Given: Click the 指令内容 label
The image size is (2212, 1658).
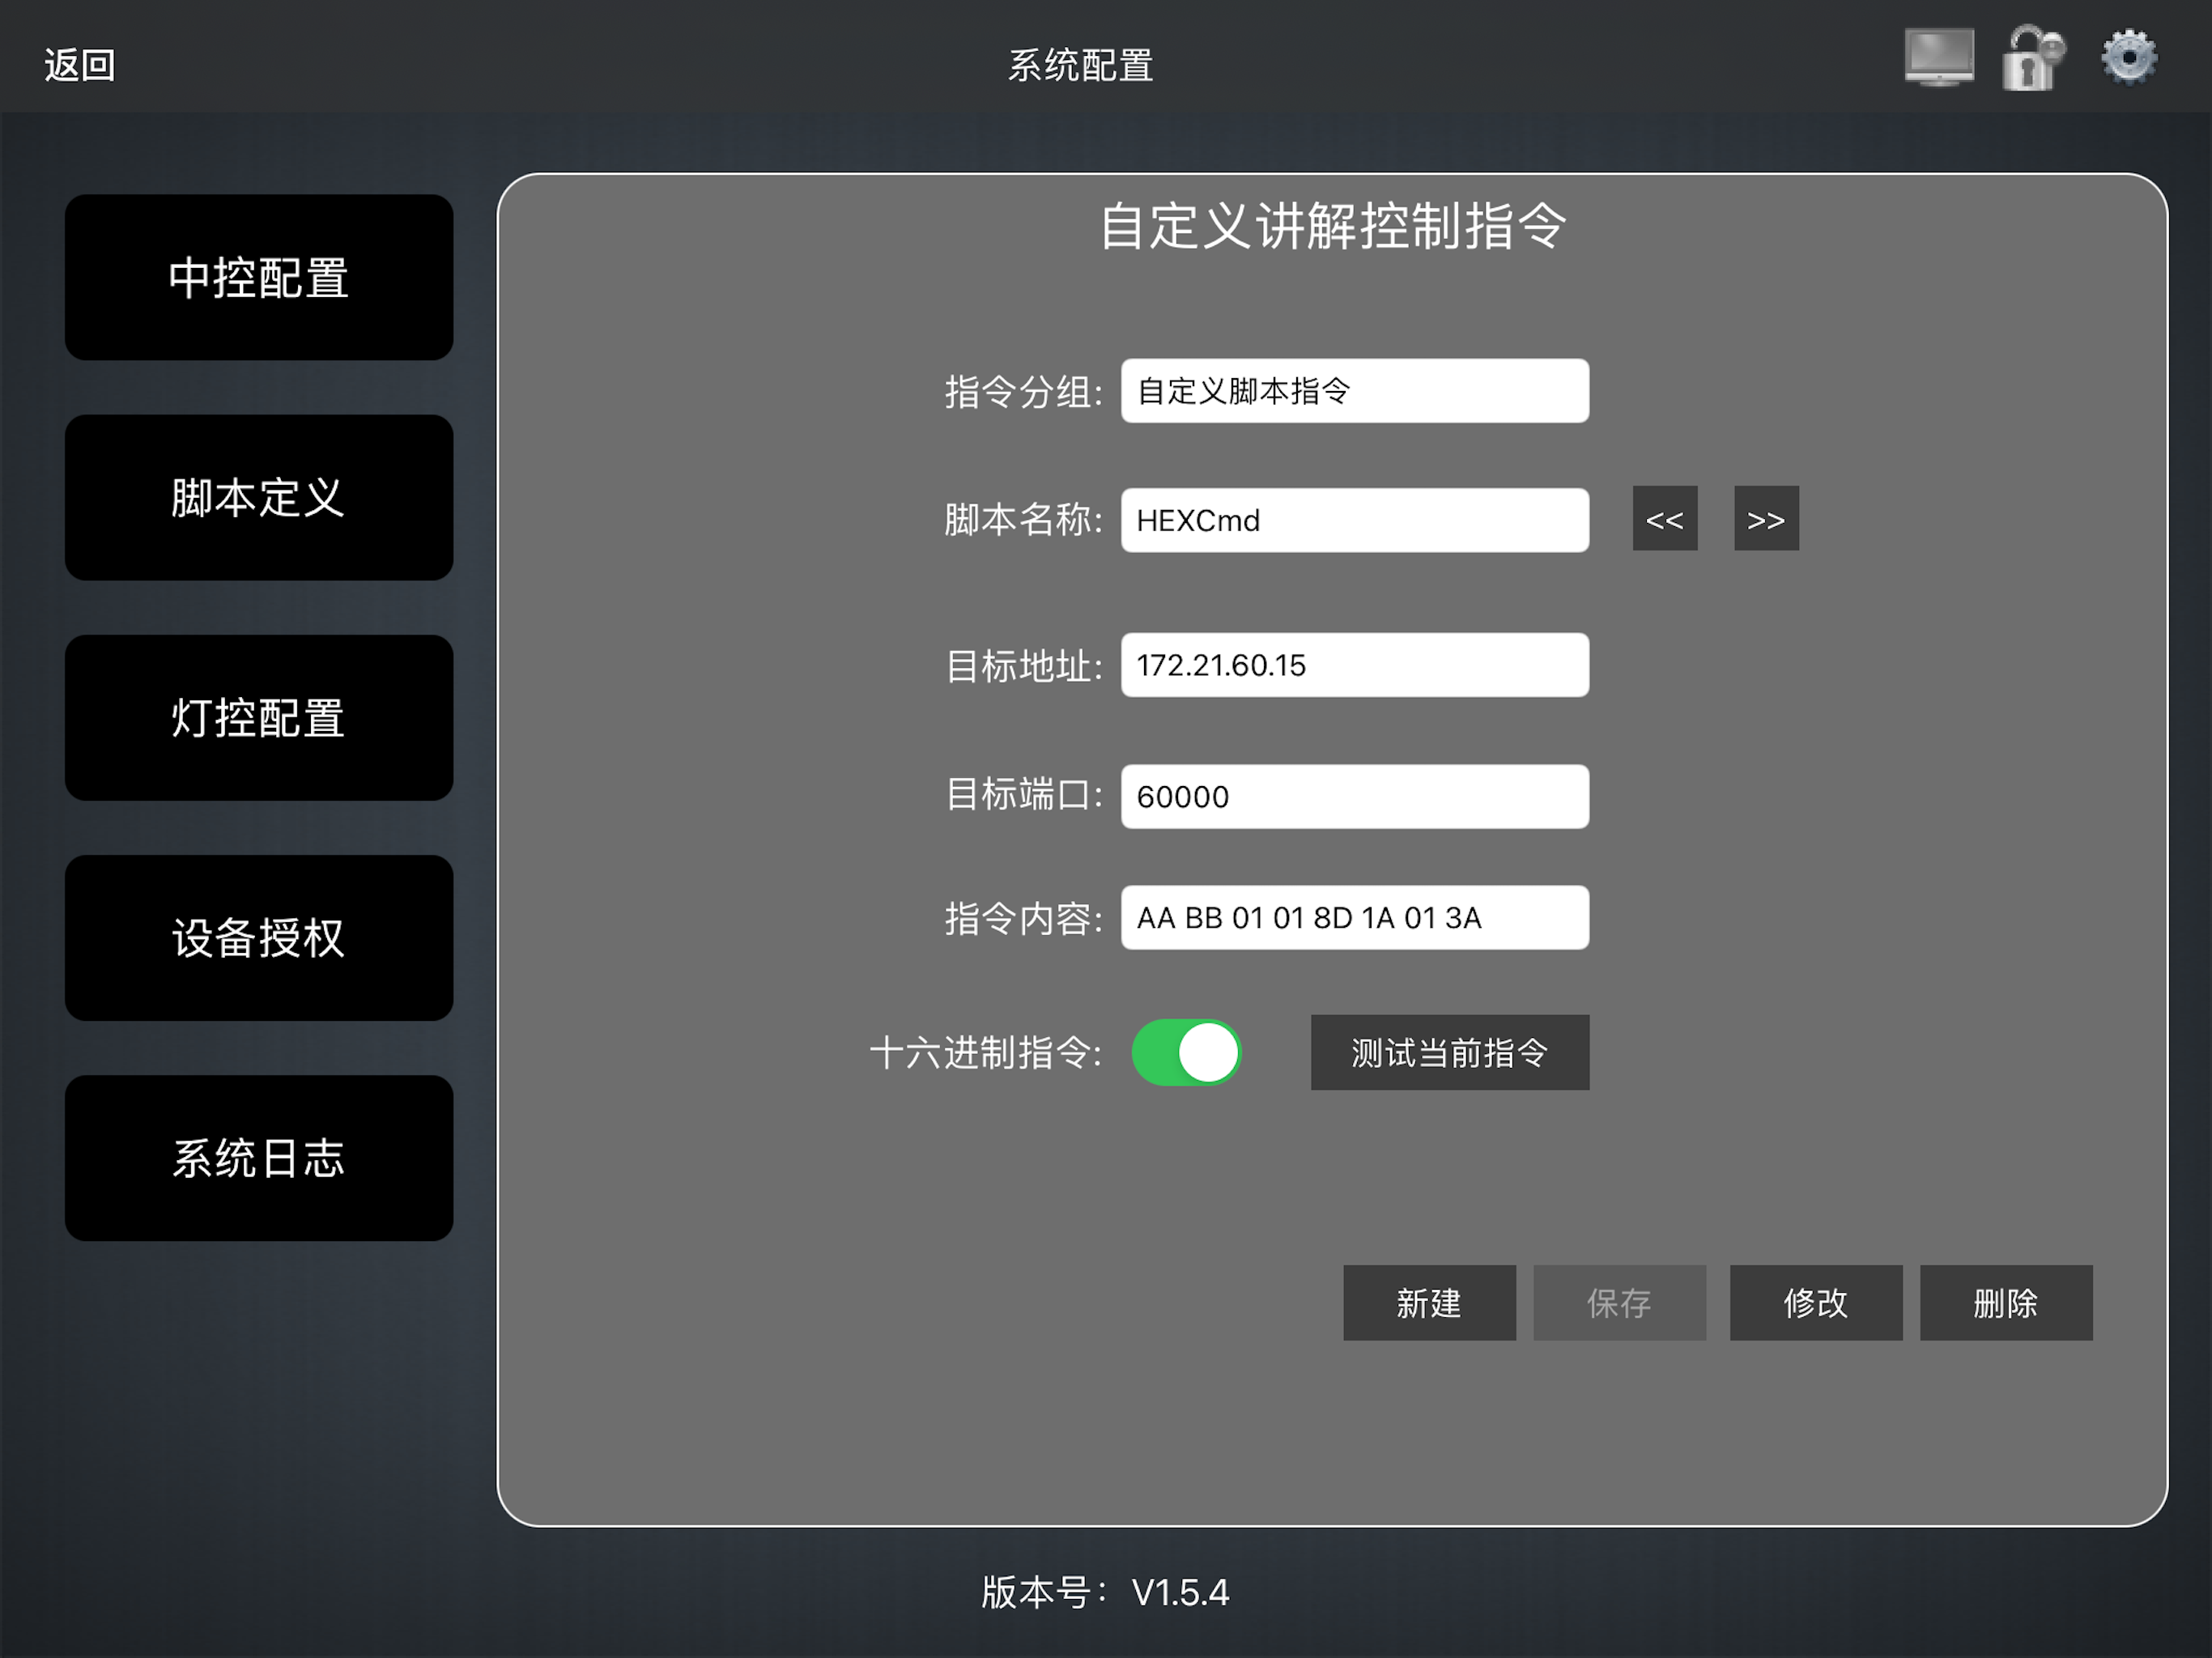Looking at the screenshot, I should click(1023, 918).
